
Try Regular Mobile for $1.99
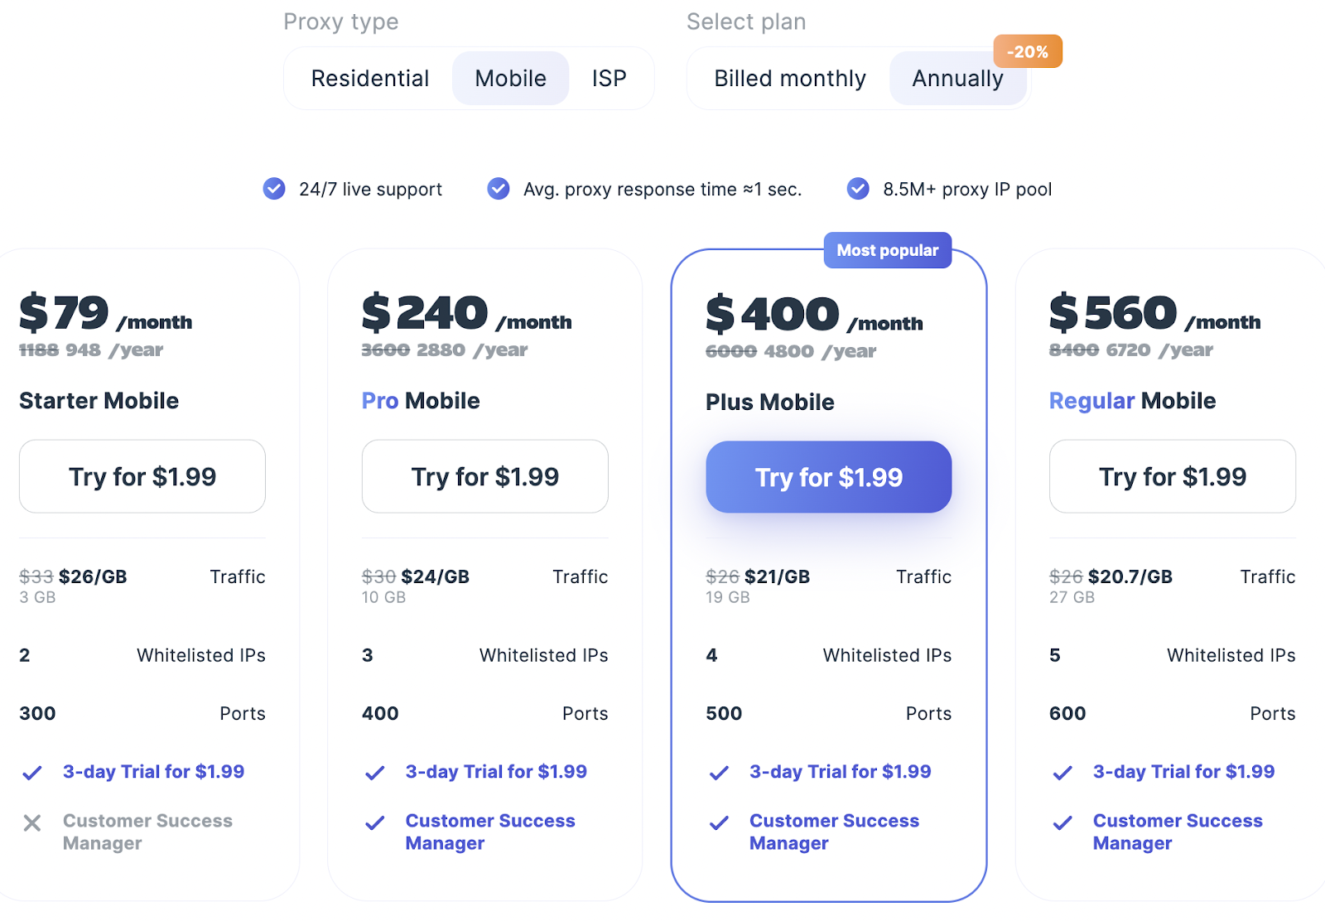pyautogui.click(x=1172, y=476)
